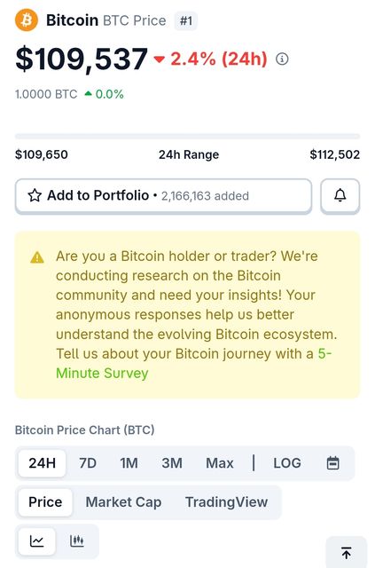Choose the 1M chart range

129,463
